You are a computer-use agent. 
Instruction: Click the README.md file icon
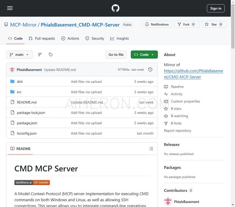click(12, 102)
